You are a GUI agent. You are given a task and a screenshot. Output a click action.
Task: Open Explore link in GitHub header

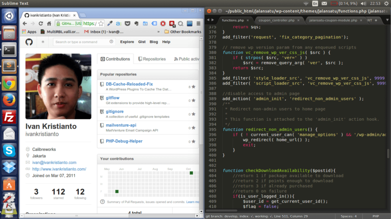click(127, 42)
